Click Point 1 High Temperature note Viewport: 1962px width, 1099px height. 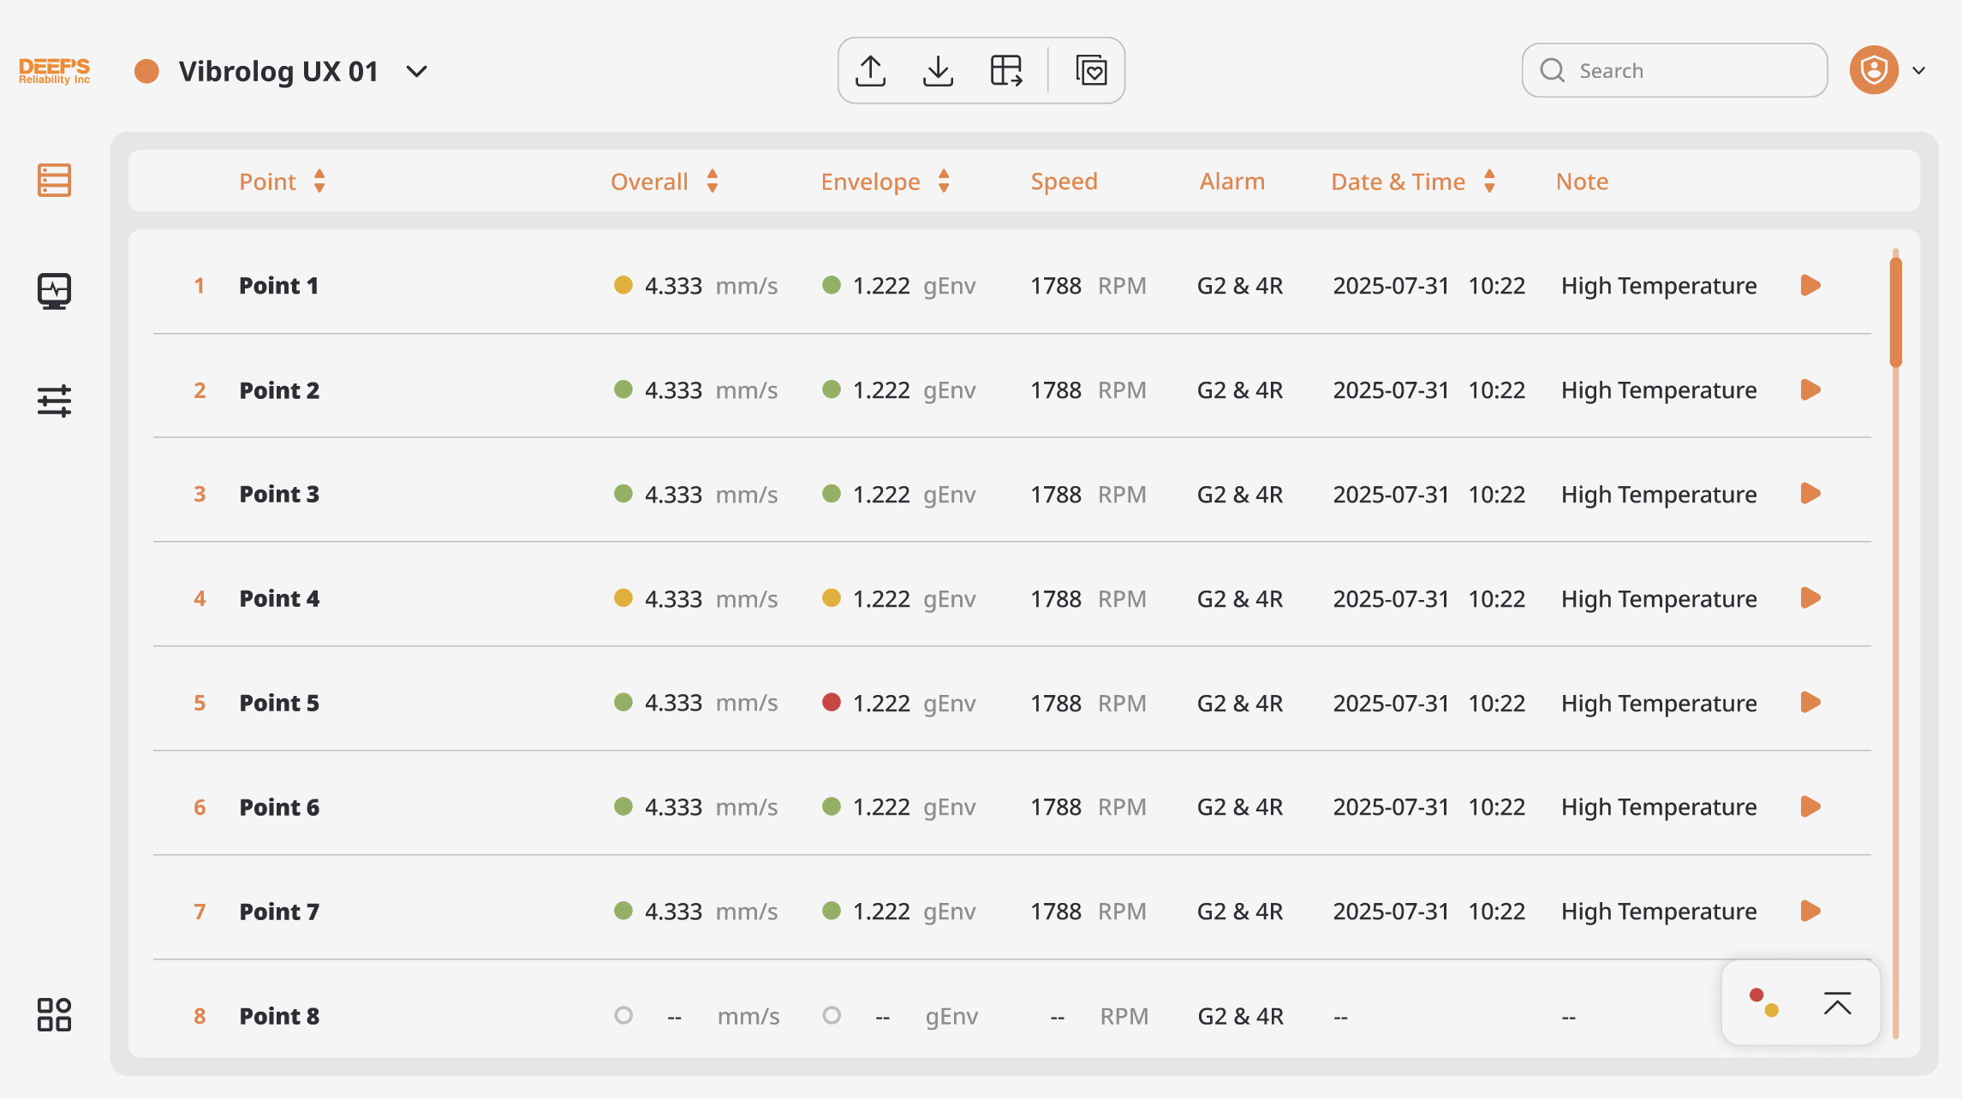point(1659,286)
